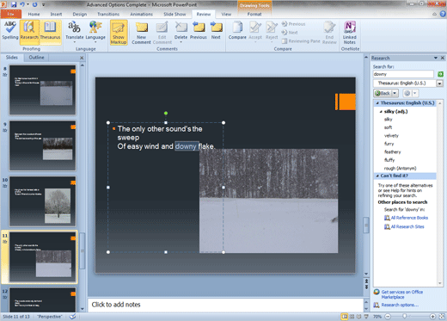
Task: Switch to Normal view in status bar
Action: click(345, 317)
